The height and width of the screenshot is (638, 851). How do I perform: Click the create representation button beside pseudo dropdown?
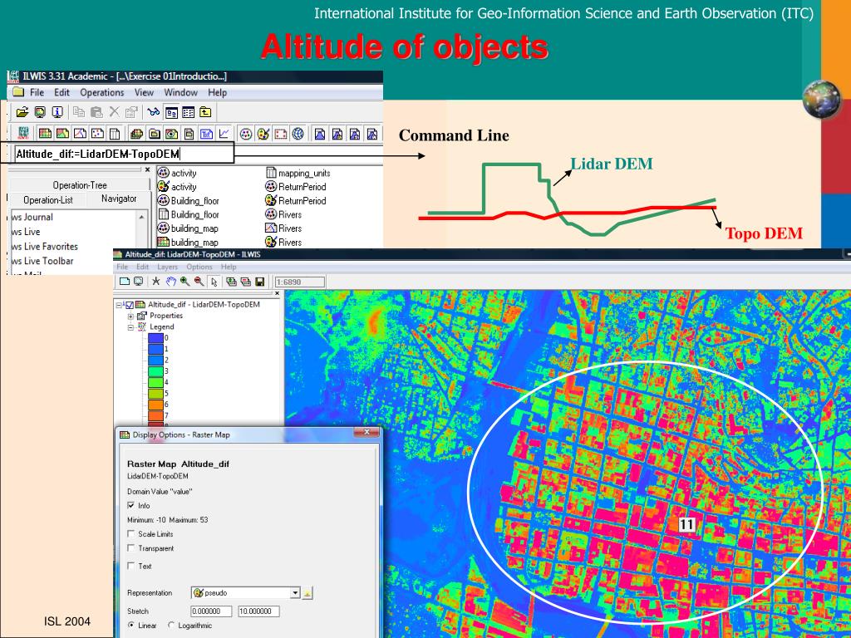[307, 593]
